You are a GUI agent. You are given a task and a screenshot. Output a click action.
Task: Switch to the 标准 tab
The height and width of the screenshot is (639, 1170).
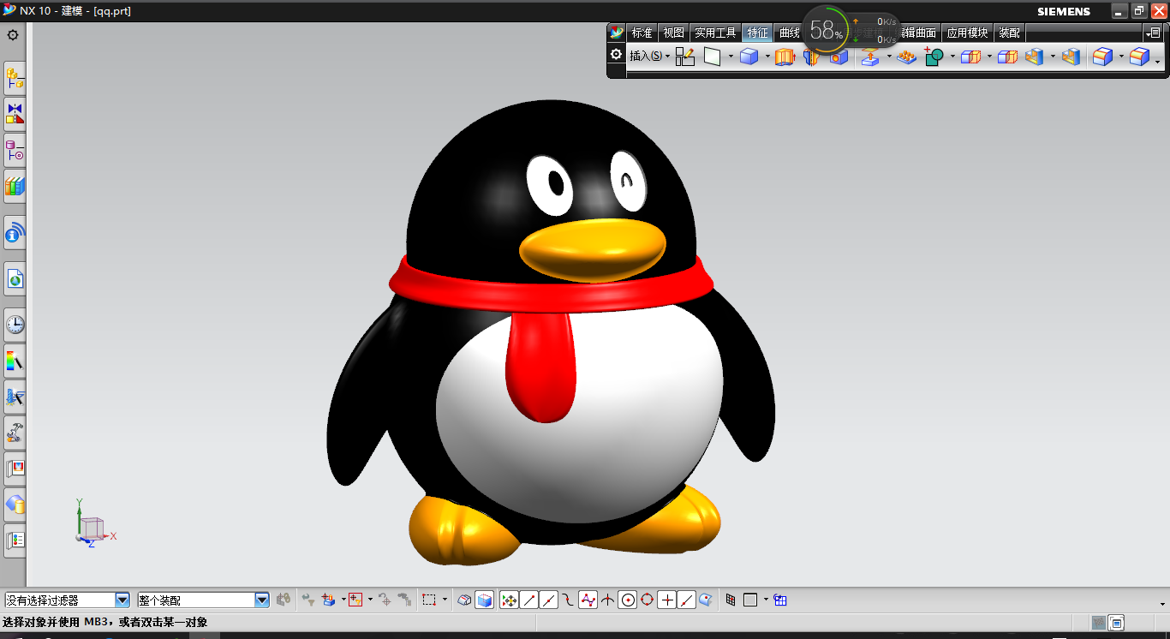coord(642,33)
